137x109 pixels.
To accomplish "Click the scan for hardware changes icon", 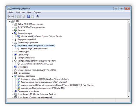I will [38, 16].
